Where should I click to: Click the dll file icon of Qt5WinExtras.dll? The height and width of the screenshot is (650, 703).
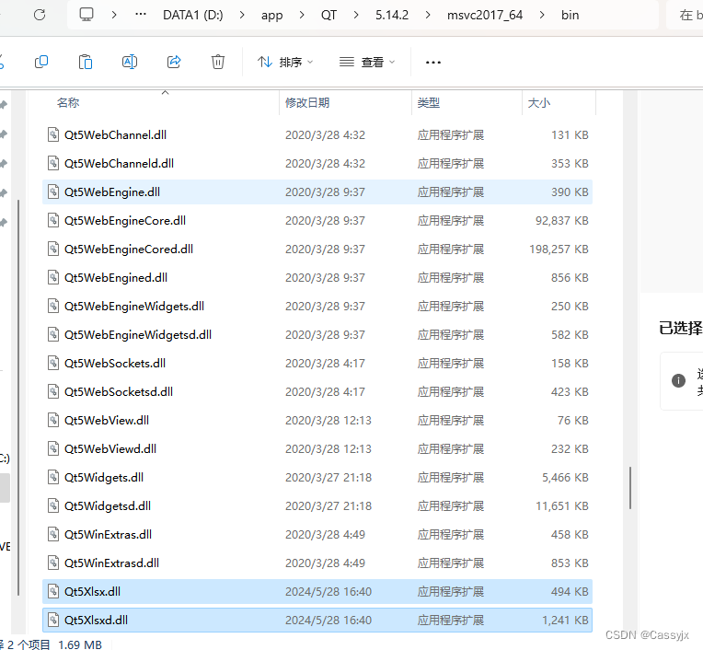tap(53, 534)
